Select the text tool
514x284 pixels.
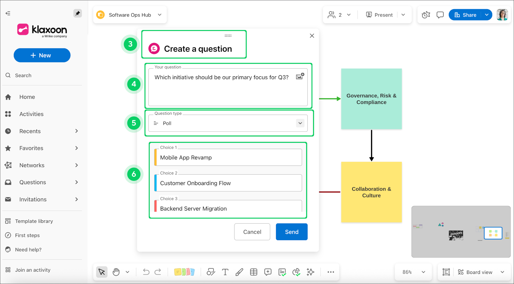225,272
